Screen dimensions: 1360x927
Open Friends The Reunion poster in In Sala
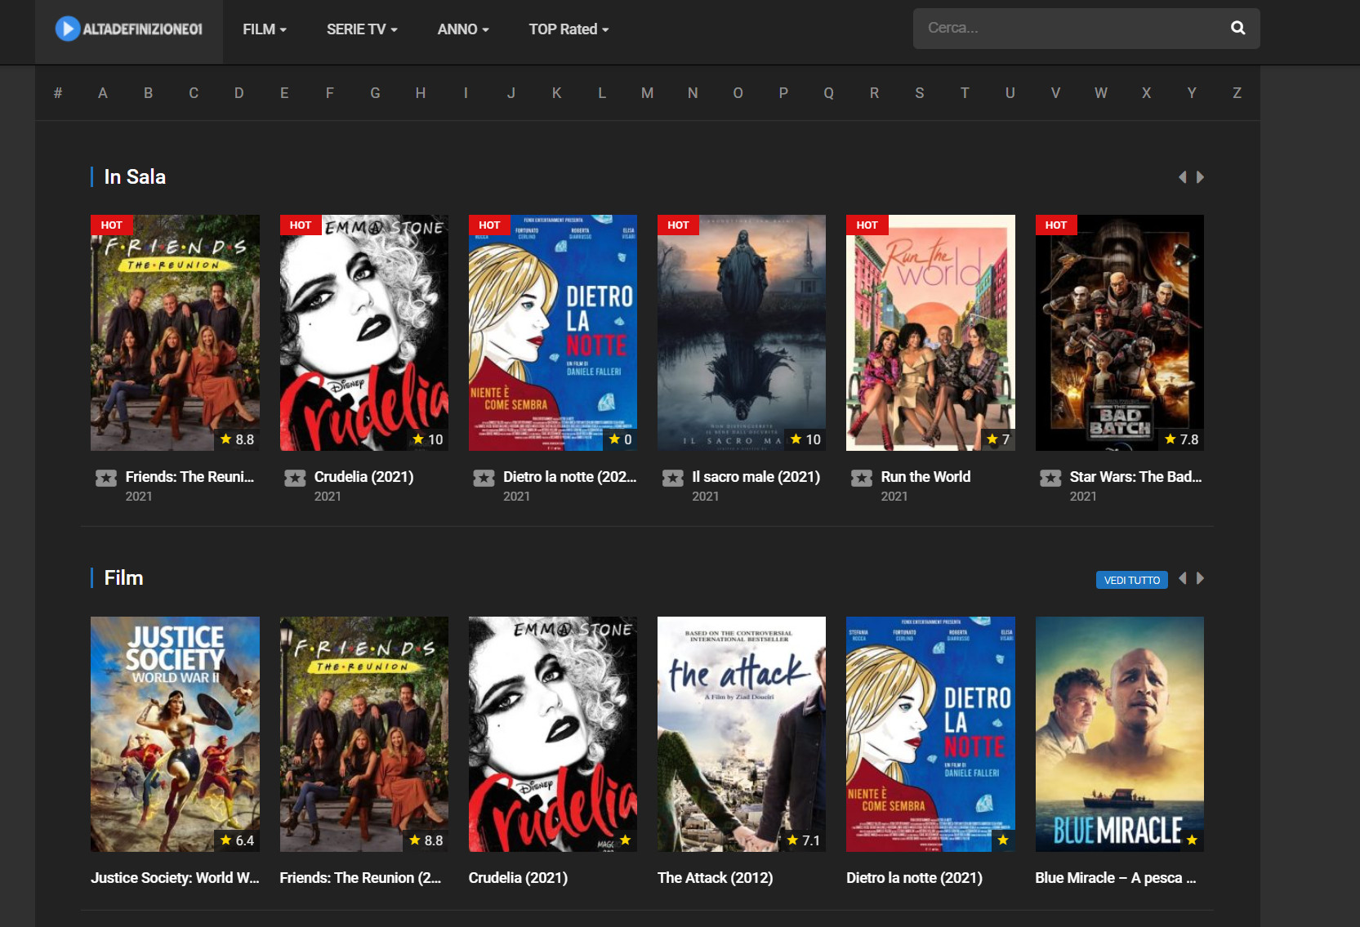175,332
